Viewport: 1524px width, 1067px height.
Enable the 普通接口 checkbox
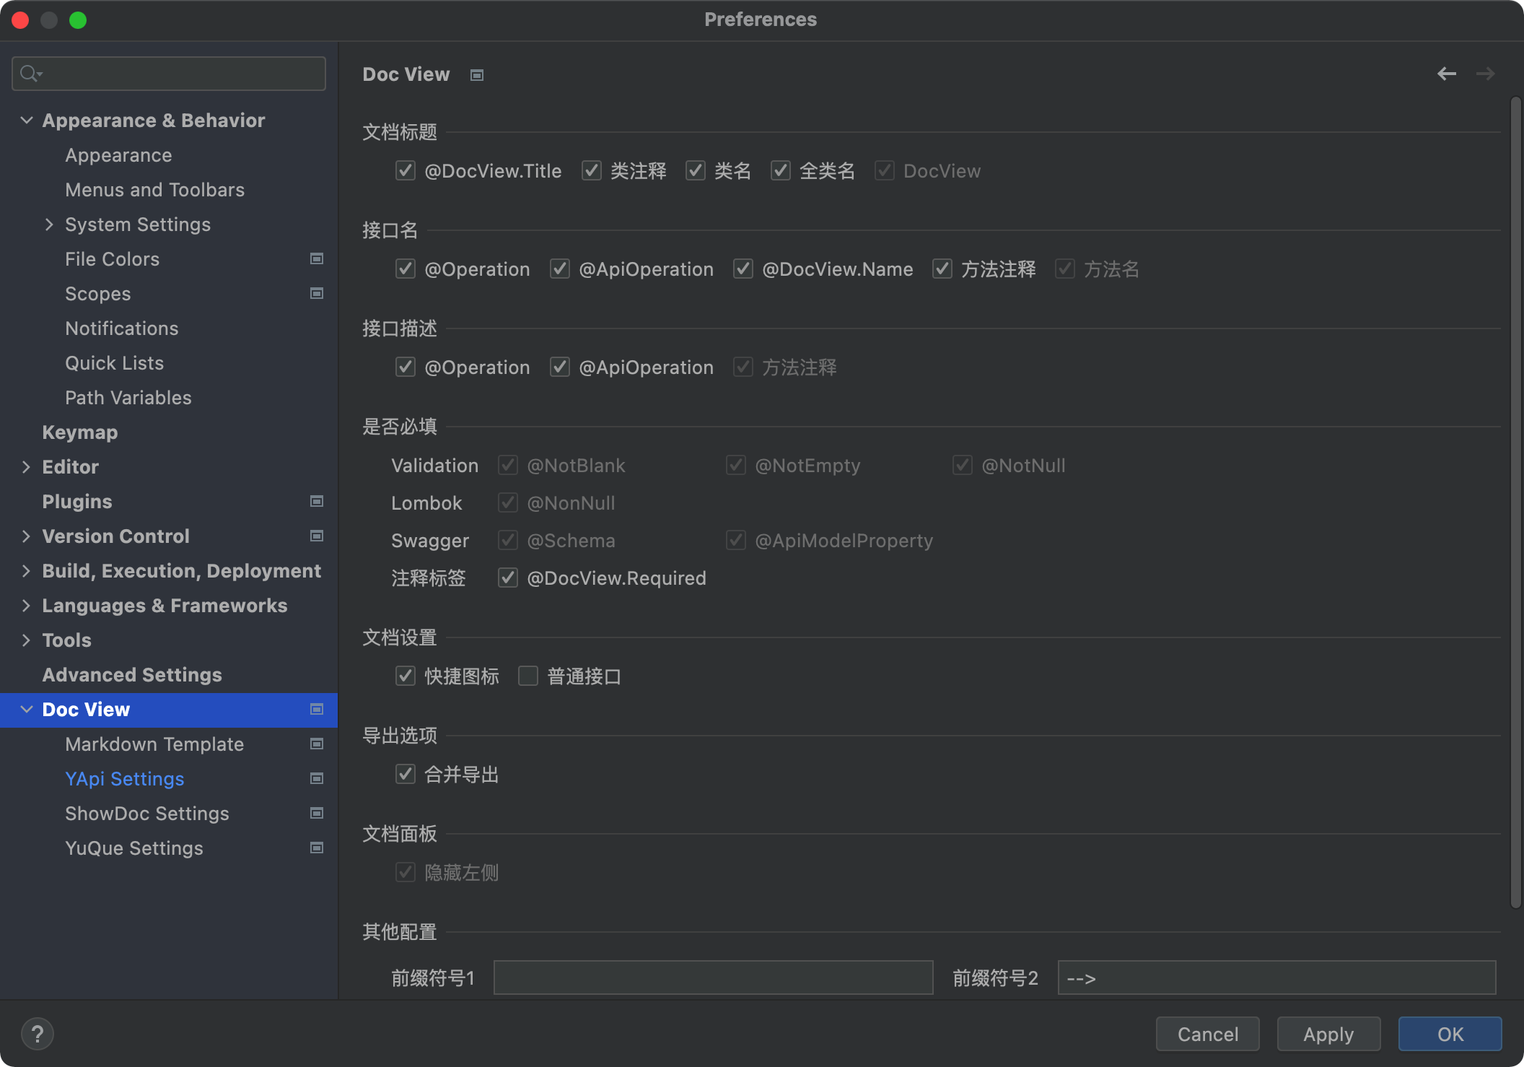click(528, 676)
